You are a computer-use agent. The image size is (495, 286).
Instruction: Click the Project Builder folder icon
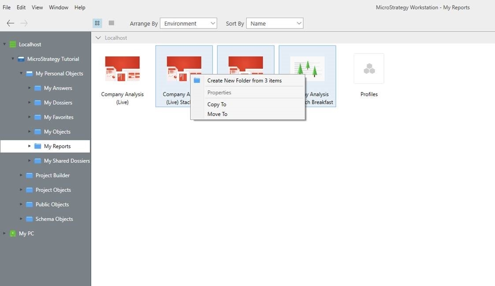(x=30, y=175)
